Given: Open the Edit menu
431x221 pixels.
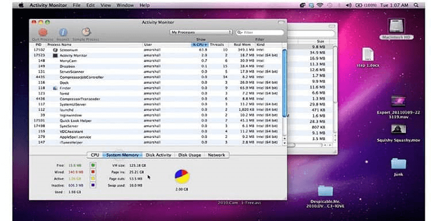Looking at the screenshot, I should coord(90,5).
